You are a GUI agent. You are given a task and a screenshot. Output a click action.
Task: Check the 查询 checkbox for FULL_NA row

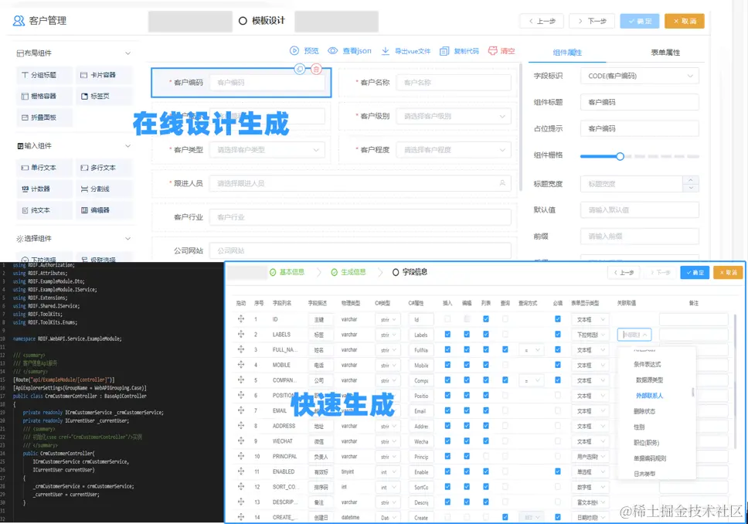505,349
